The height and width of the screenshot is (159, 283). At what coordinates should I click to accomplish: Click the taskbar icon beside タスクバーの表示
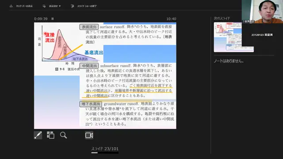(x=11, y=6)
